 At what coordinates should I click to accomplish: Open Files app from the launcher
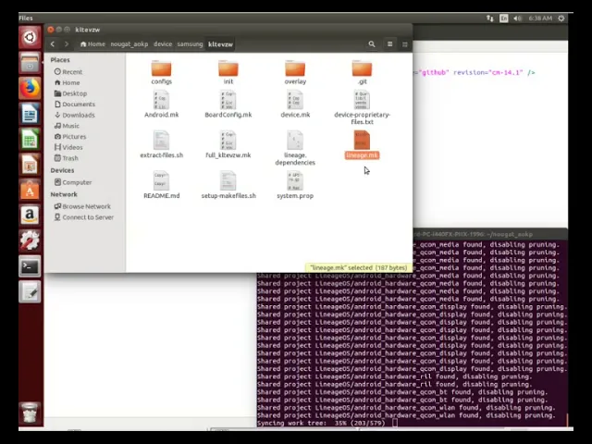coord(30,63)
